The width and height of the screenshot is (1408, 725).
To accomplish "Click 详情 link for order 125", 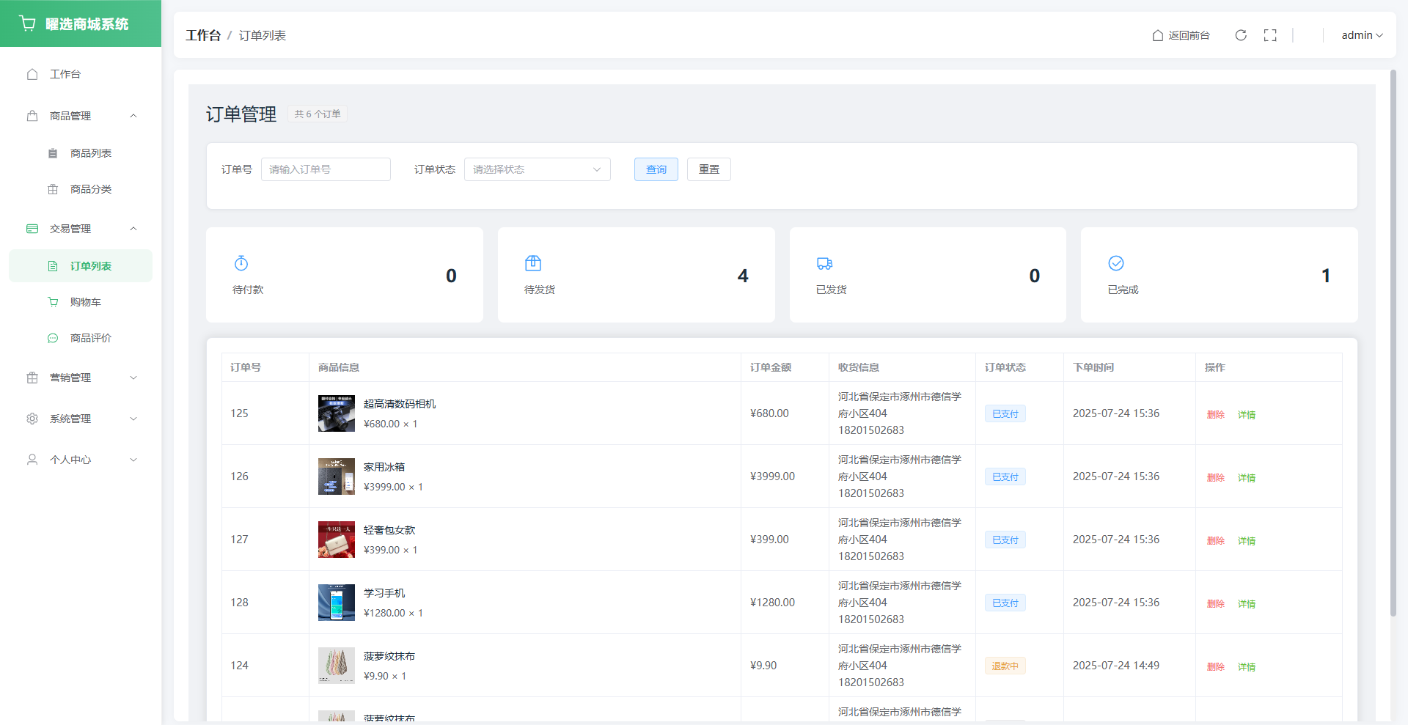I will (x=1246, y=415).
